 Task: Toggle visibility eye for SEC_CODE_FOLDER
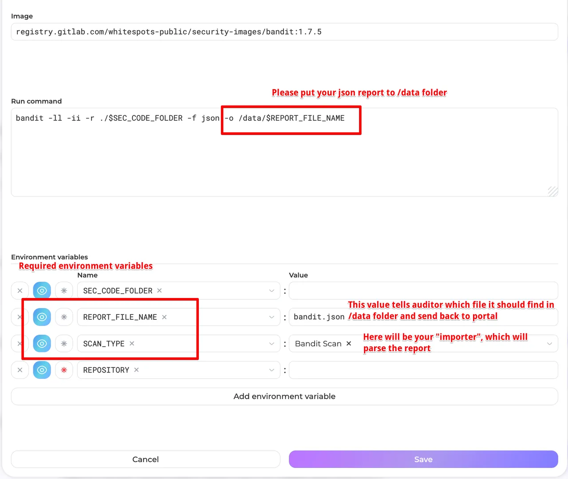click(42, 291)
